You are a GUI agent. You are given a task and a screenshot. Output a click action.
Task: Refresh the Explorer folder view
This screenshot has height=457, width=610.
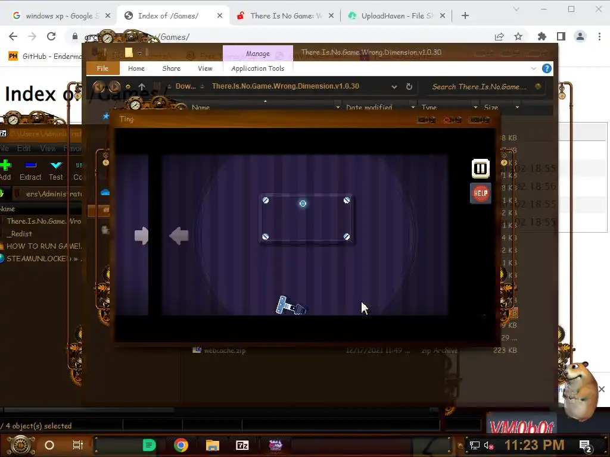pyautogui.click(x=409, y=87)
